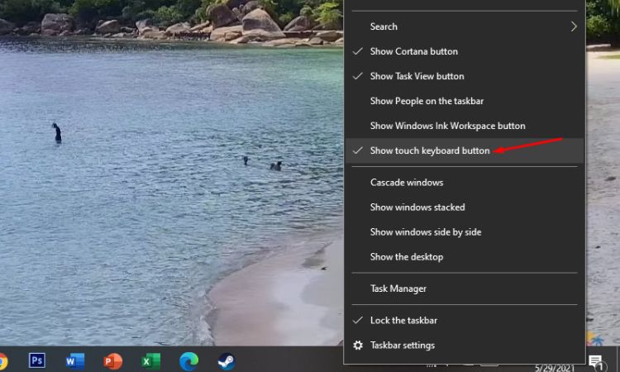Open Photoshop from the taskbar
Screen dimensions: 620x372
click(36, 360)
